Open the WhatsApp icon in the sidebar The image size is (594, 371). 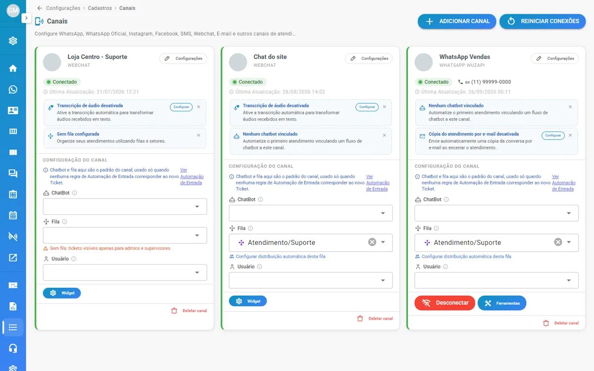(13, 90)
